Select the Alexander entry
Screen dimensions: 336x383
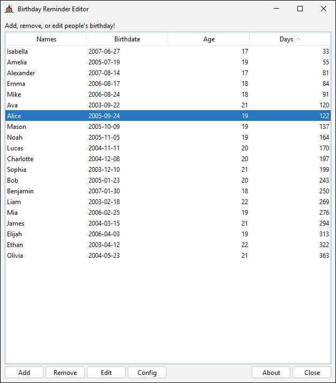click(x=21, y=73)
